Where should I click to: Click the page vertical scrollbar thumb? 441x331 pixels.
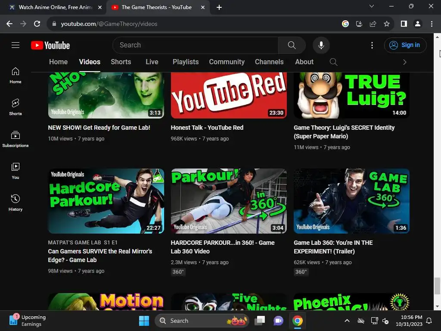tap(437, 286)
